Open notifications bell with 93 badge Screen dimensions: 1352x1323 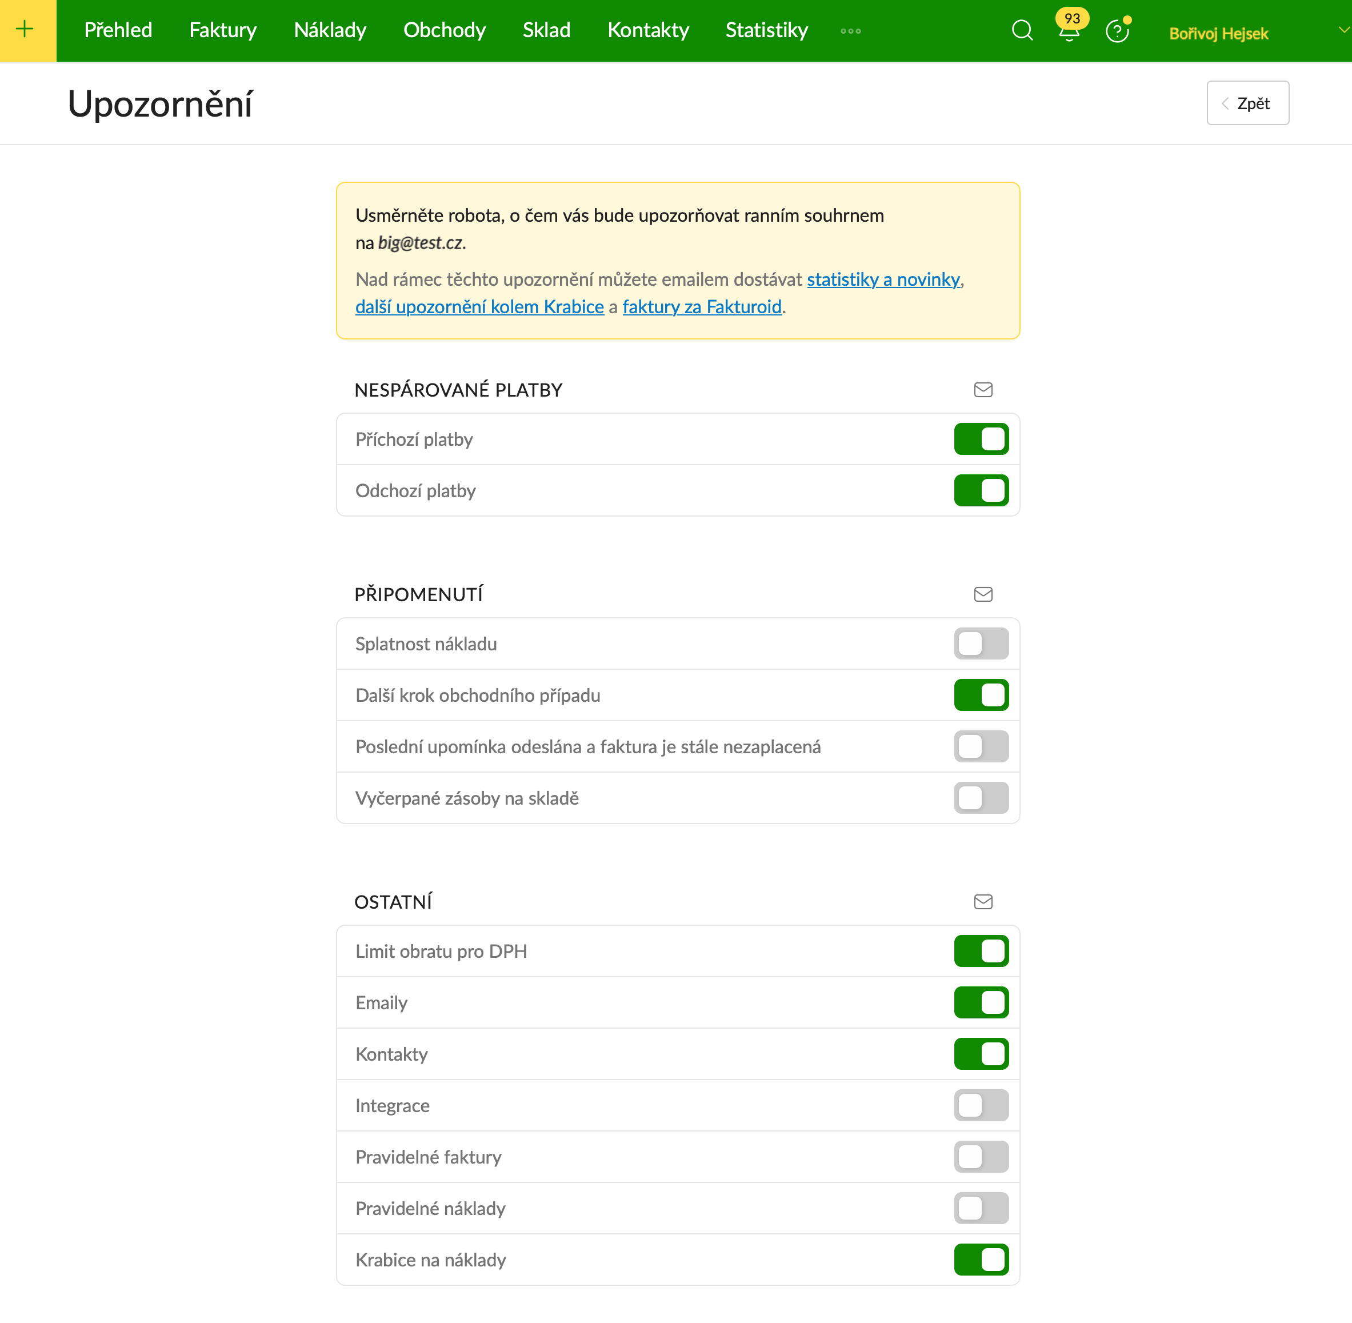pyautogui.click(x=1069, y=30)
